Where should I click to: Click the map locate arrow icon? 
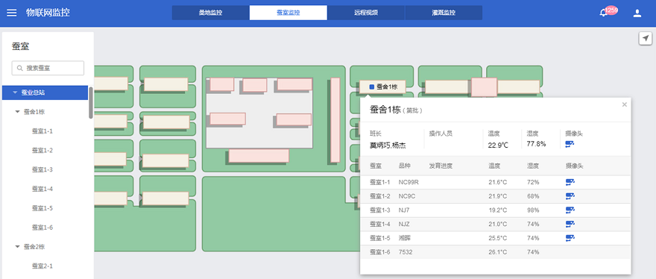point(646,39)
